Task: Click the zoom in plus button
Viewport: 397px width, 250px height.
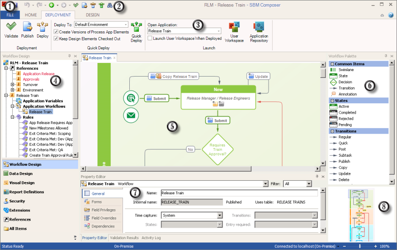Action: pyautogui.click(x=375, y=246)
